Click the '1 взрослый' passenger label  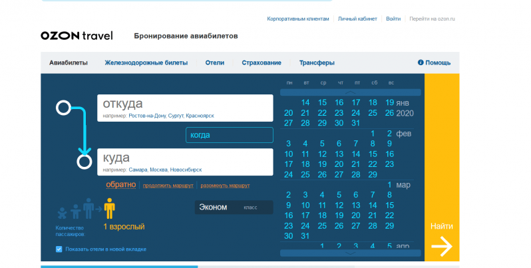[x=124, y=227]
